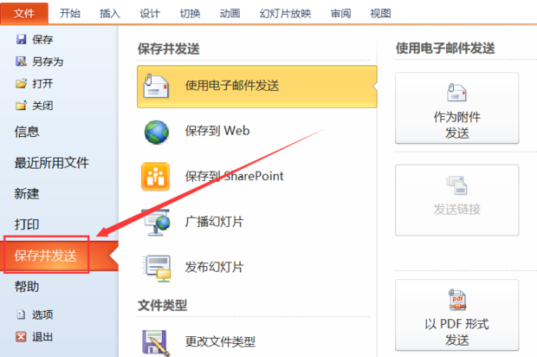
Task: Select 保存并发送 in the sidebar
Action: click(x=59, y=256)
